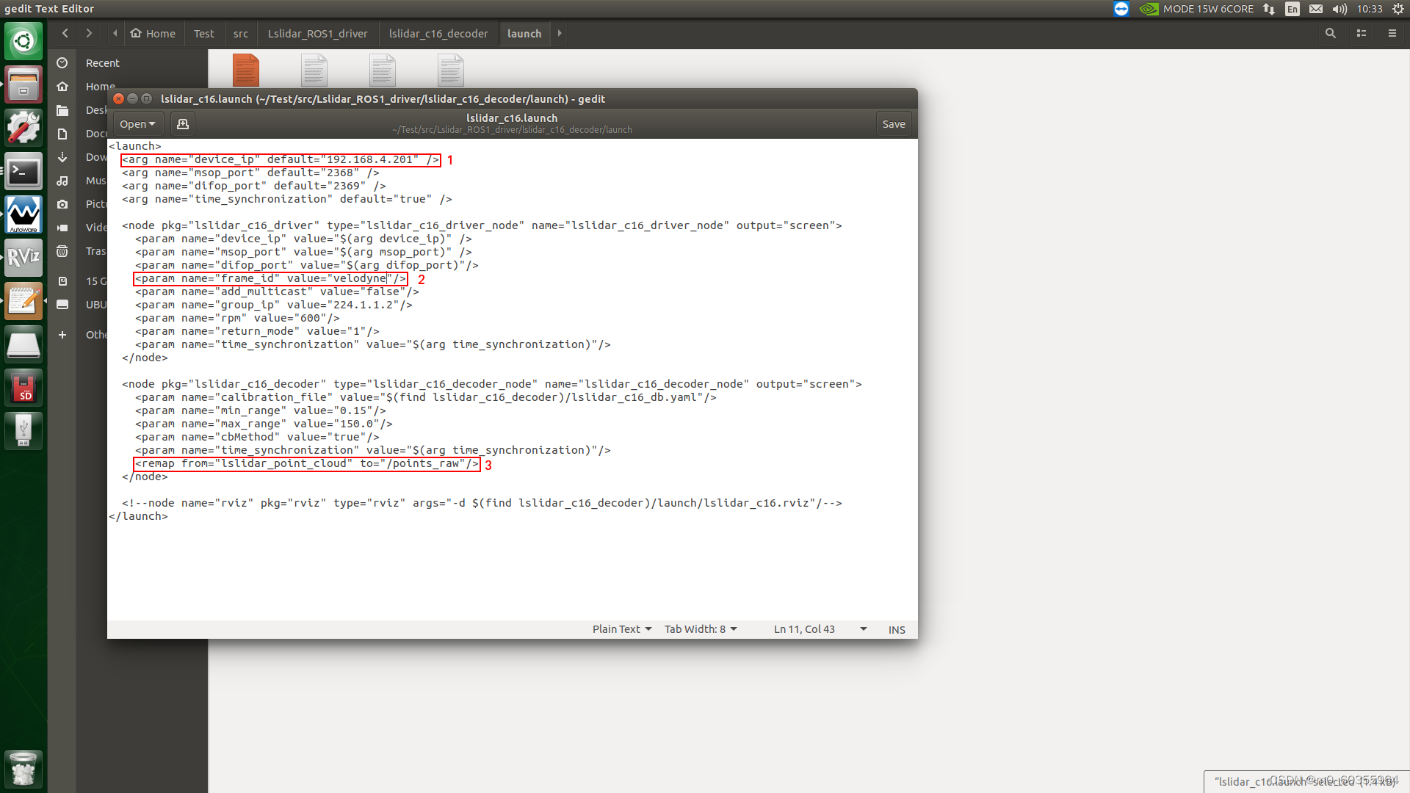
Task: Select the orange file thumbnail in folder
Action: point(246,70)
